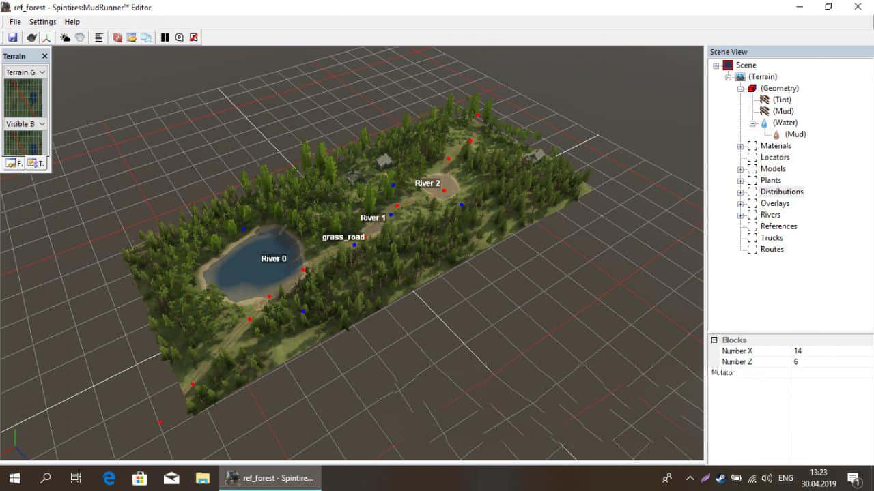Select the blue Water droplet node
This screenshot has height=491, width=874.
tap(764, 123)
